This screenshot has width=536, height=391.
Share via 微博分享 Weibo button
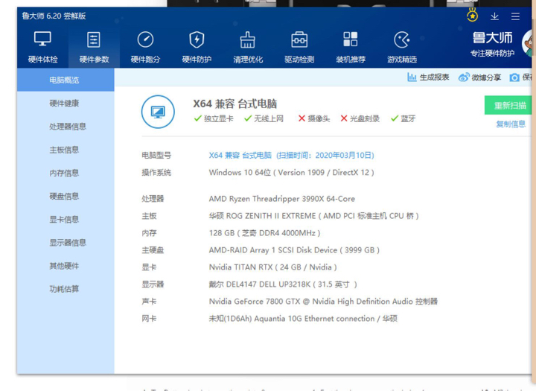(480, 77)
